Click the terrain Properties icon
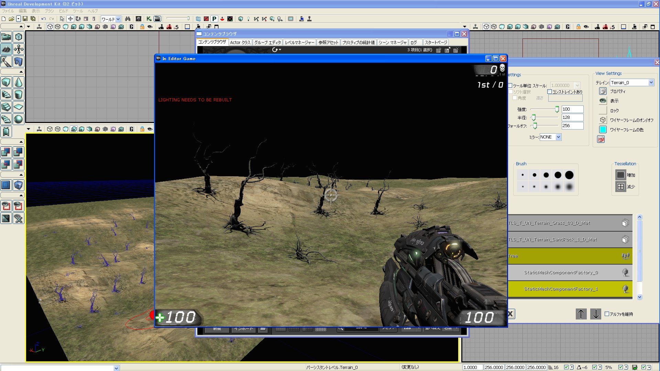 (x=603, y=91)
